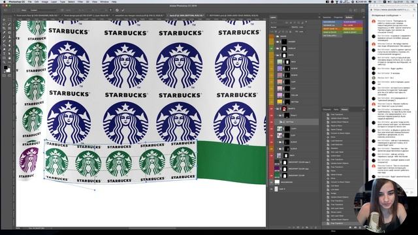Screen dimensions: 418x235
Task: Open the Layers panel flyout menu
Action: pyautogui.click(x=319, y=18)
